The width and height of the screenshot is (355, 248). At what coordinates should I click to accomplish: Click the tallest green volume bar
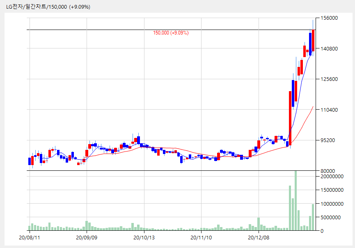tap(295, 201)
